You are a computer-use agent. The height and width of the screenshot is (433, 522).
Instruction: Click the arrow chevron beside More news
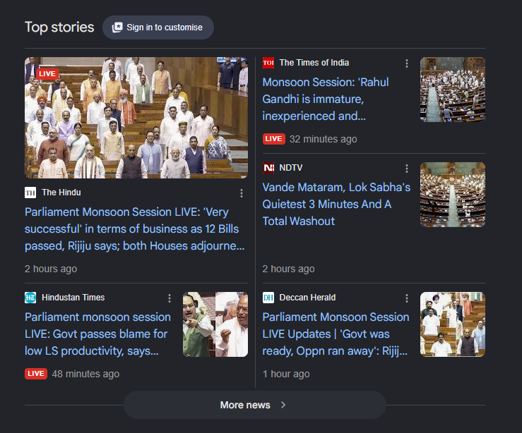click(283, 405)
